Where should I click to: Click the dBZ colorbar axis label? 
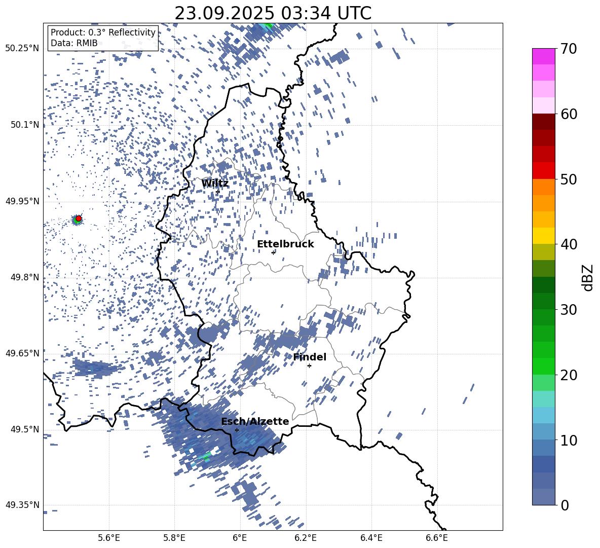(588, 277)
